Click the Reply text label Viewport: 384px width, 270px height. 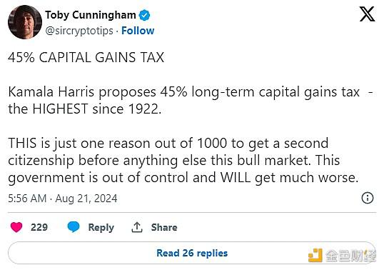(101, 227)
